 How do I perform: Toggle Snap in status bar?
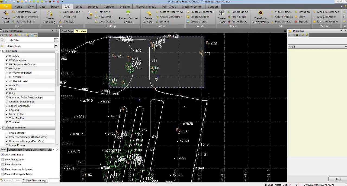coord(270,185)
